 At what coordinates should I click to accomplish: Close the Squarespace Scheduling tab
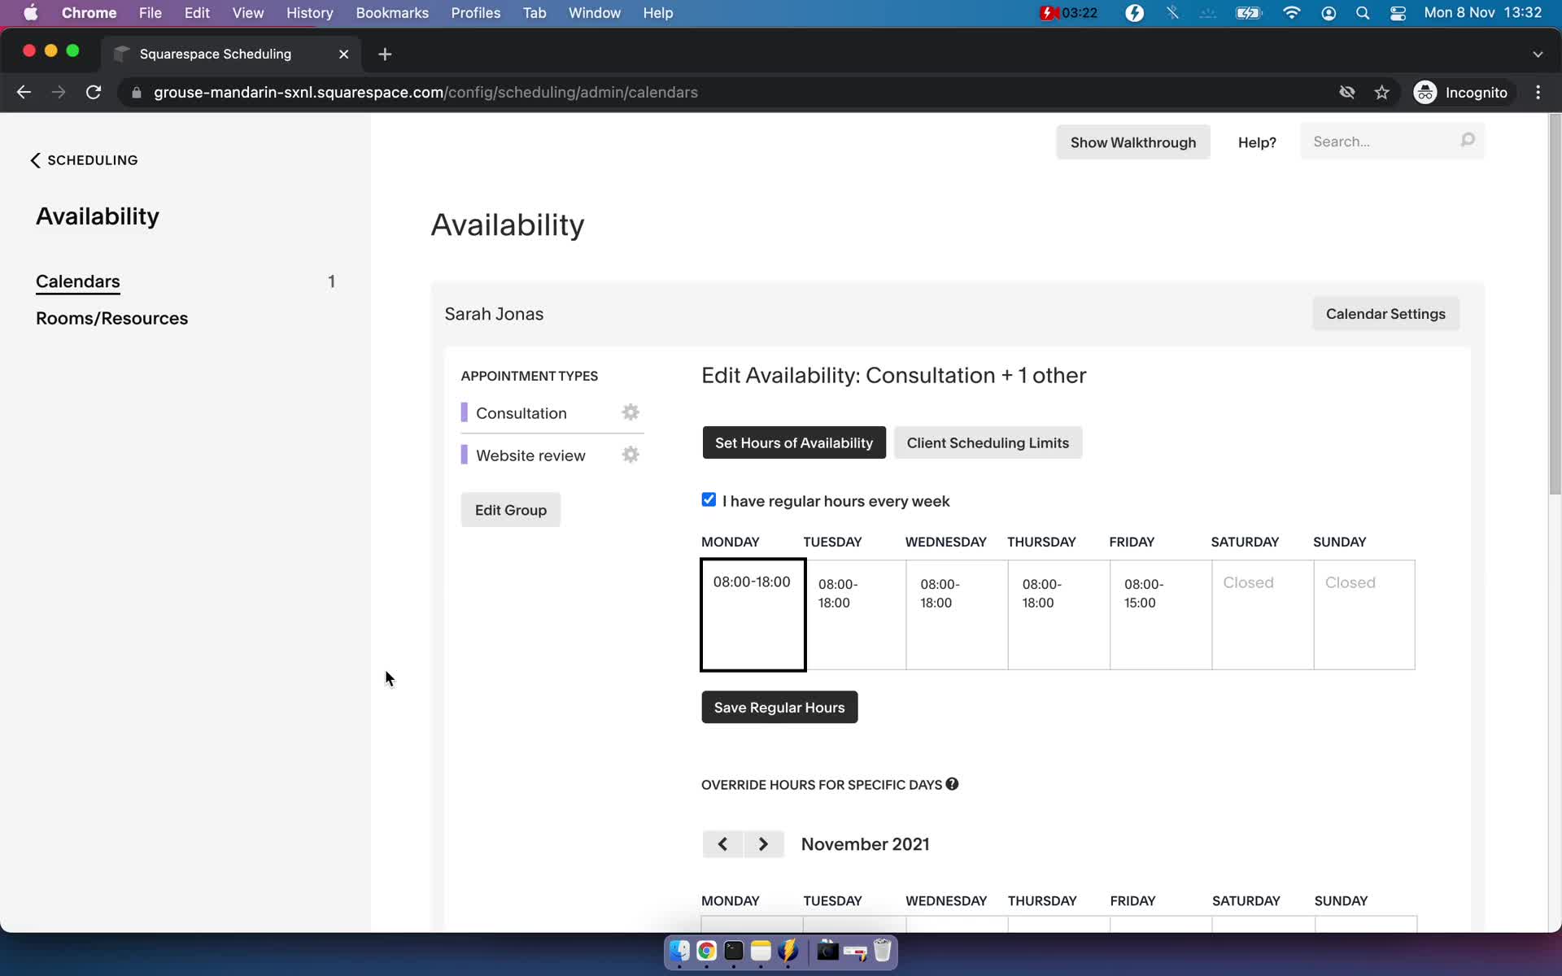pyautogui.click(x=343, y=54)
